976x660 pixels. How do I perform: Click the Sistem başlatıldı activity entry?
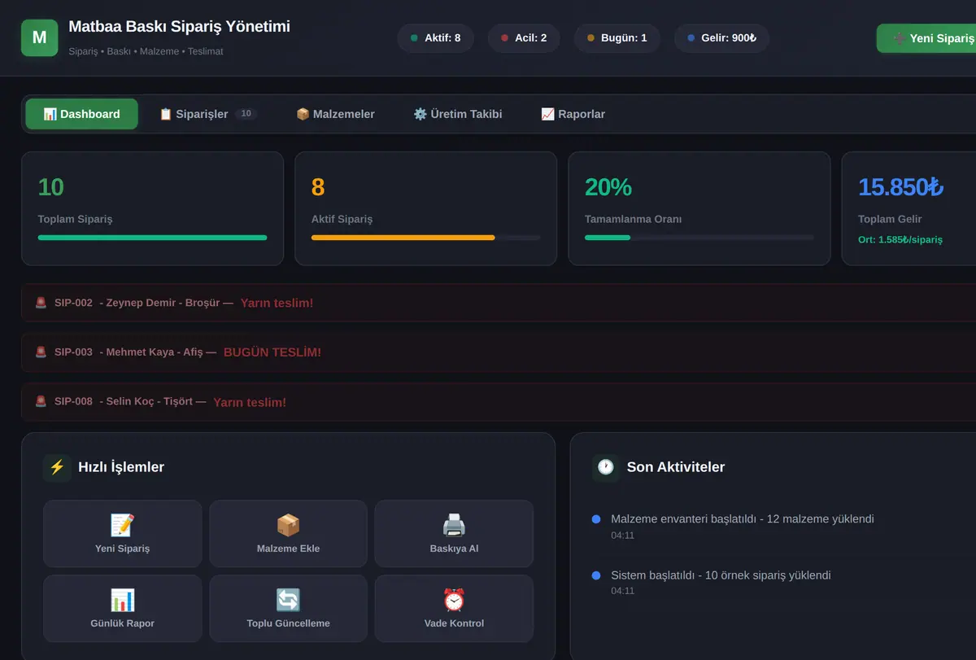721,583
